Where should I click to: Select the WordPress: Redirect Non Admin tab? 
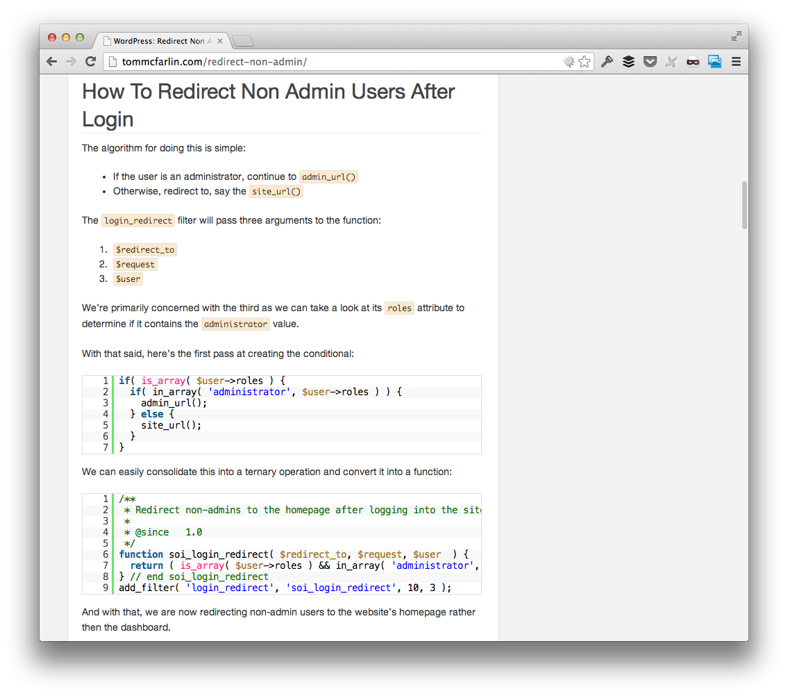pyautogui.click(x=160, y=42)
